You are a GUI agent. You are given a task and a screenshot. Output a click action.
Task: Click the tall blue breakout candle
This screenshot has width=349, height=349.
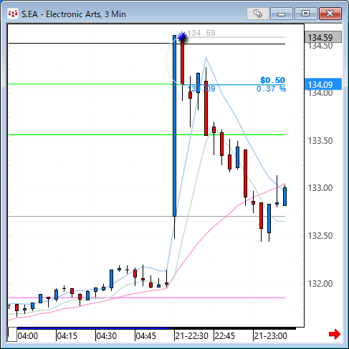pyautogui.click(x=175, y=126)
